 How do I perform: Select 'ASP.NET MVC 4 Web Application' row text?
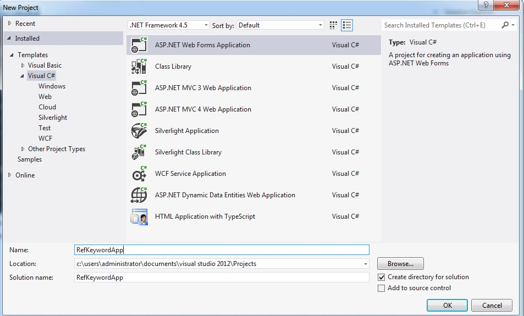pos(203,109)
